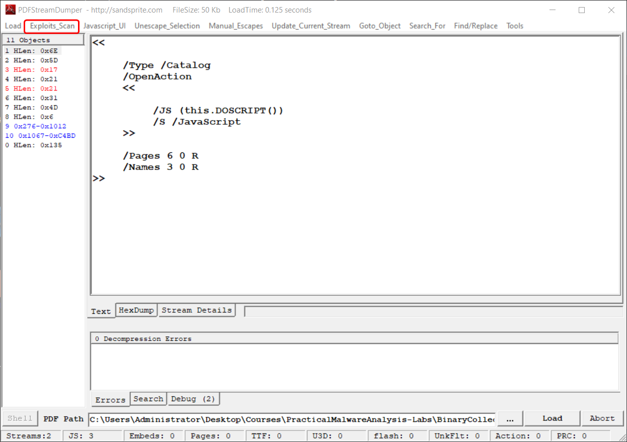627x442 pixels.
Task: Select stream object 10 0x1067-0xC4BD
Action: 40,136
